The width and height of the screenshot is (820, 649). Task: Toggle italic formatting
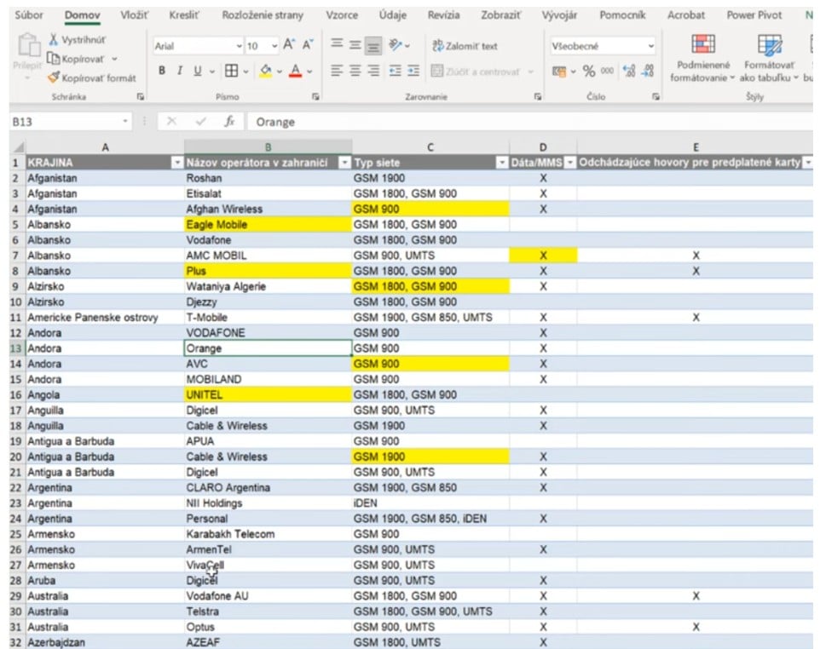point(179,71)
